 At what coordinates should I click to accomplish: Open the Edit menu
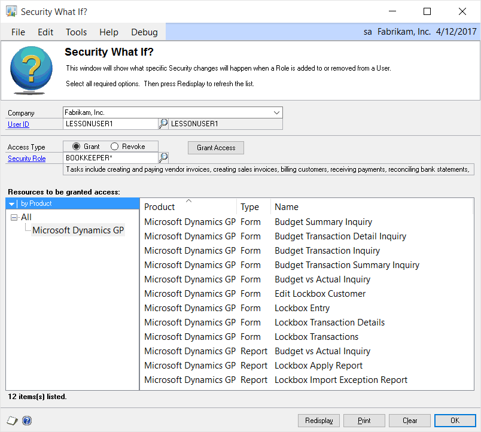[45, 32]
